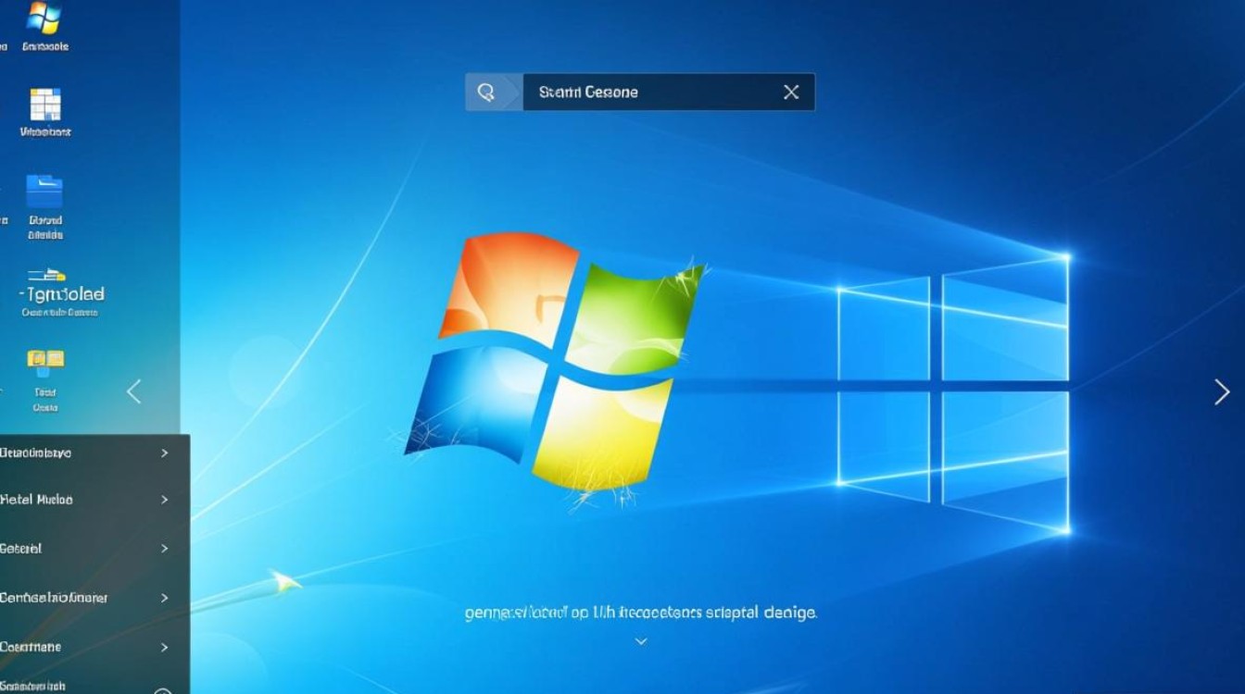Select the topmost entry in the dark menu
The height and width of the screenshot is (694, 1245).
pyautogui.click(x=37, y=453)
